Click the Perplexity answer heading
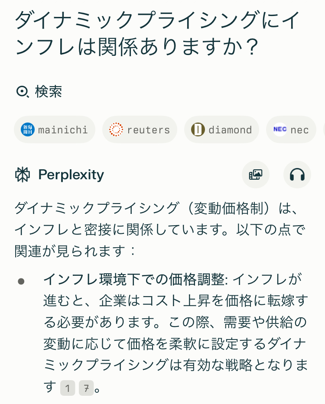Viewport: 325px width, 404px height. 71,175
